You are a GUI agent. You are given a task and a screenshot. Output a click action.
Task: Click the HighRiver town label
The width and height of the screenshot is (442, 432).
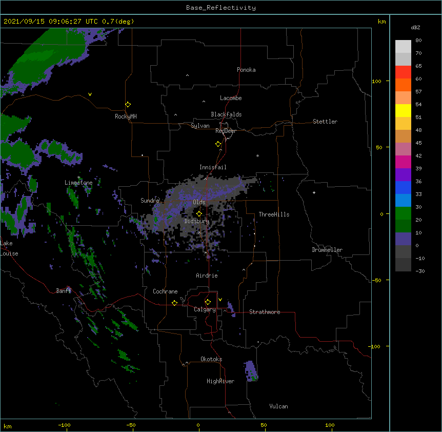tap(220, 381)
